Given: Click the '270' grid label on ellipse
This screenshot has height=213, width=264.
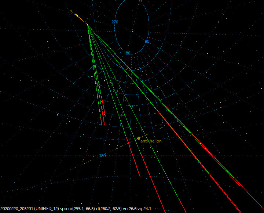Looking at the screenshot, I should click(x=115, y=22).
